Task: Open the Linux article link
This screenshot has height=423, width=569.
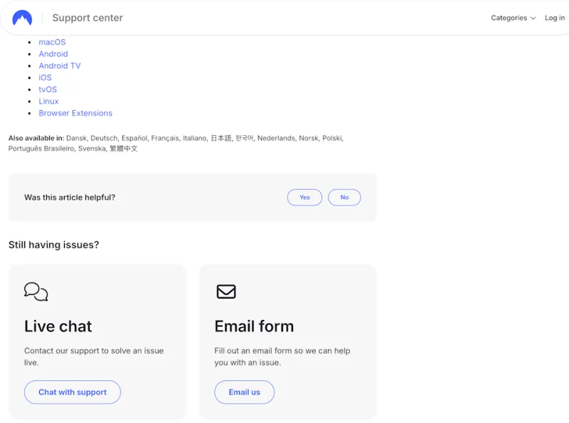Action: (48, 101)
